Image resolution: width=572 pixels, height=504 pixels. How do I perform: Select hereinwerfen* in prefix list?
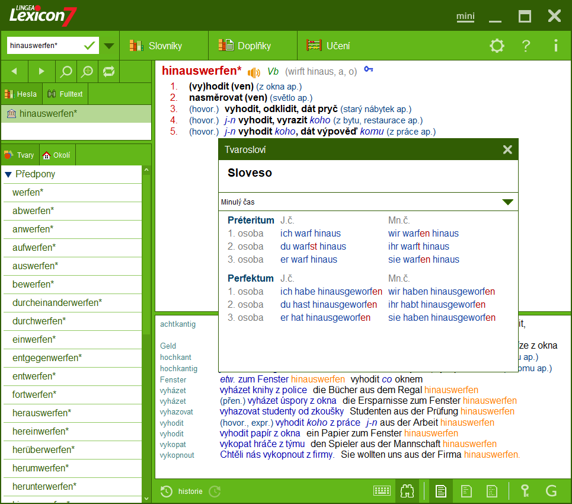72,432
